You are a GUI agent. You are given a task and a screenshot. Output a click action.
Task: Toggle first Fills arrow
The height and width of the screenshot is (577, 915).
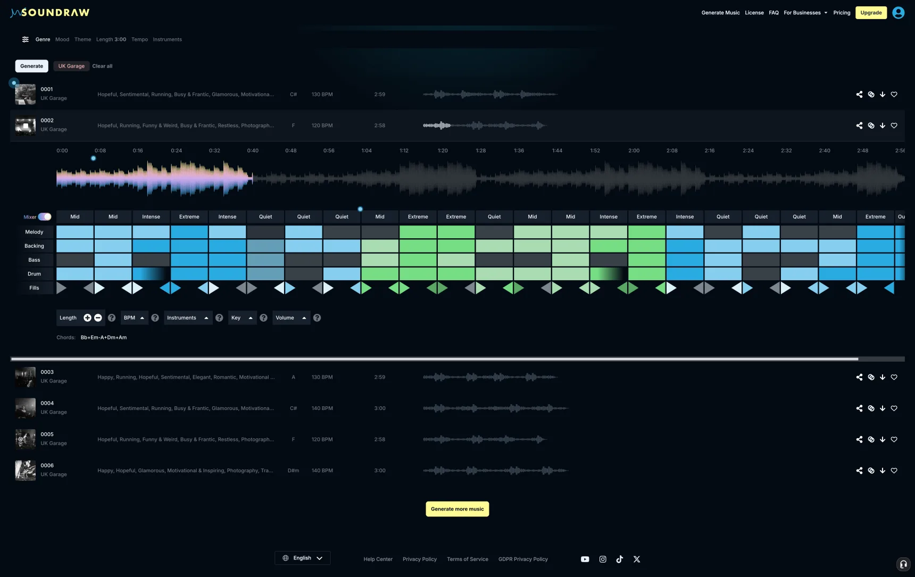[62, 288]
